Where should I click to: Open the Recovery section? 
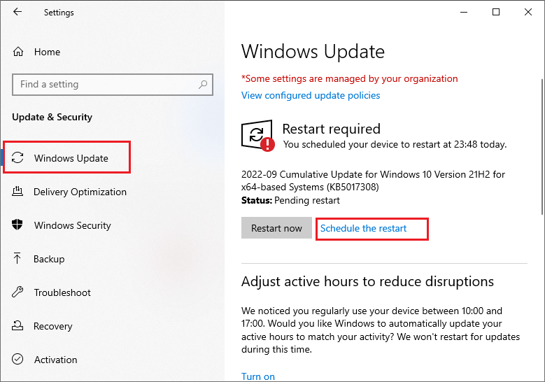coord(53,326)
